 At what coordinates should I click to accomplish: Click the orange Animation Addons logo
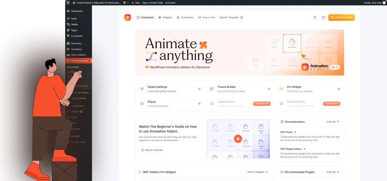(x=127, y=17)
